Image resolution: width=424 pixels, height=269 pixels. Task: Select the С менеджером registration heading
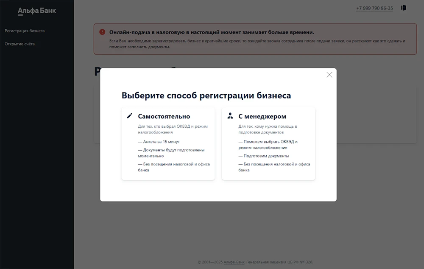[x=262, y=116]
